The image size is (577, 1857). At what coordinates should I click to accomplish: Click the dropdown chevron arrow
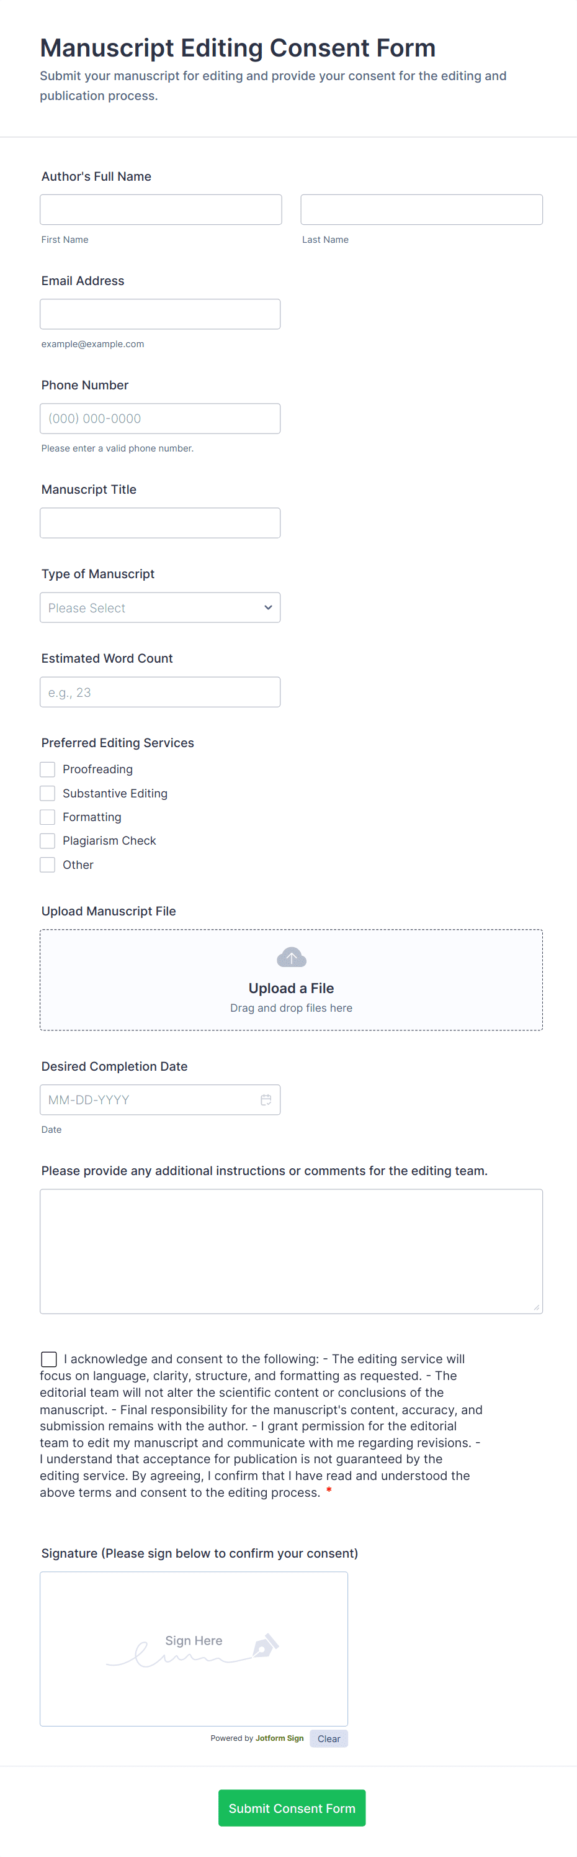268,607
